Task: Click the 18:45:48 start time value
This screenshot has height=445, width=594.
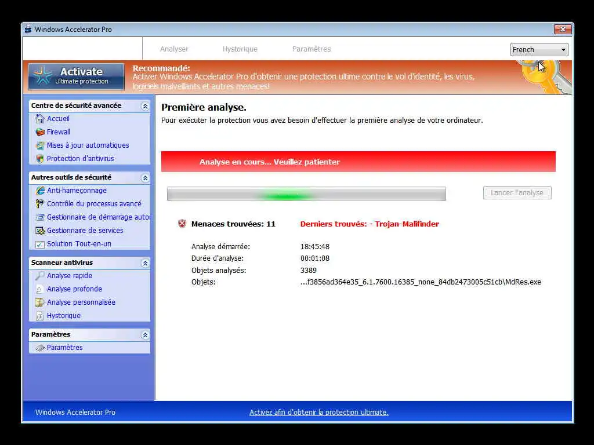Action: point(315,246)
